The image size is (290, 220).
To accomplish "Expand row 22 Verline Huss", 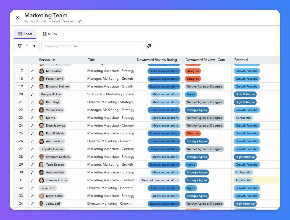I will coord(32,110).
